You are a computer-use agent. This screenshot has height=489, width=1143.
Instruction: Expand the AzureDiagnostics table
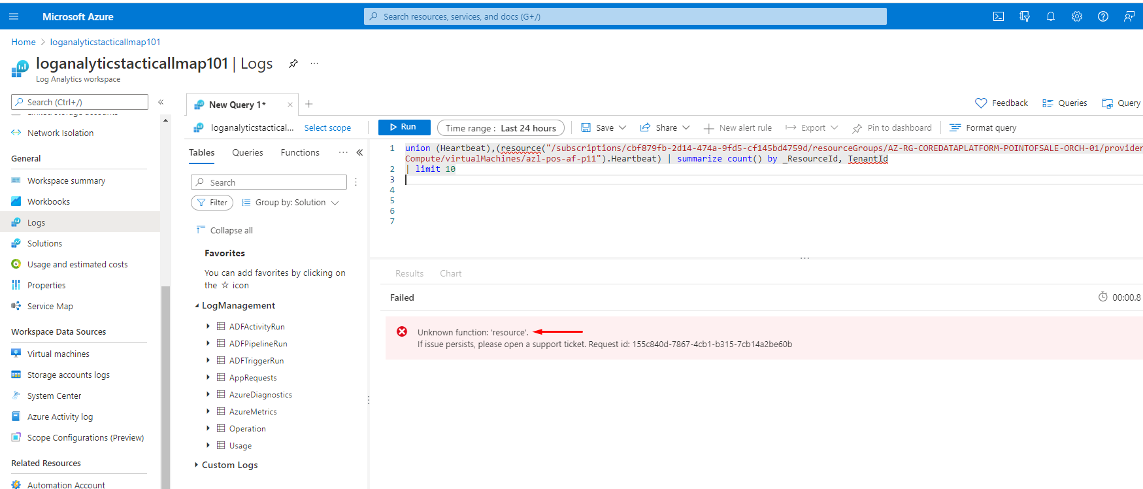tap(208, 394)
